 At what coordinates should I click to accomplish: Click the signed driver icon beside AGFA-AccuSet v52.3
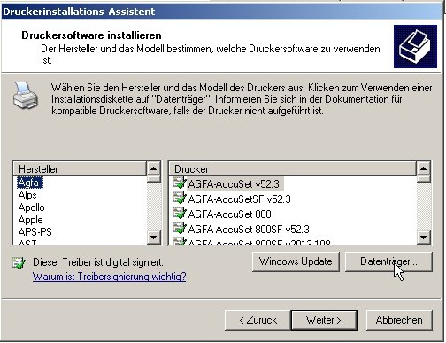180,183
